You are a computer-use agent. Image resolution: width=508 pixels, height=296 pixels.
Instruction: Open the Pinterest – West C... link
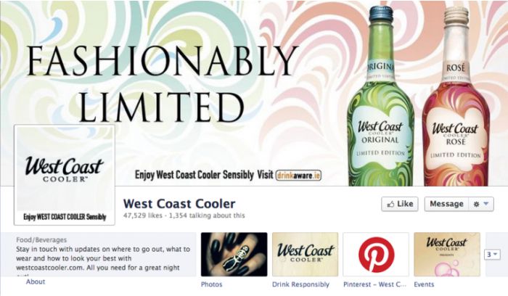(374, 284)
